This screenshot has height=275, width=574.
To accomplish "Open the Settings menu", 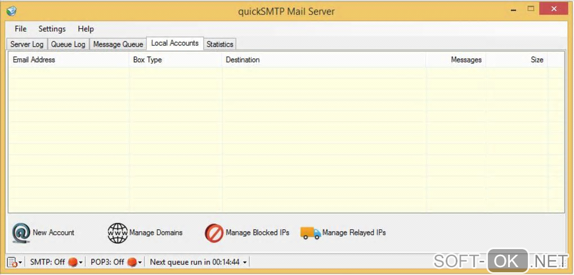I will pyautogui.click(x=52, y=29).
